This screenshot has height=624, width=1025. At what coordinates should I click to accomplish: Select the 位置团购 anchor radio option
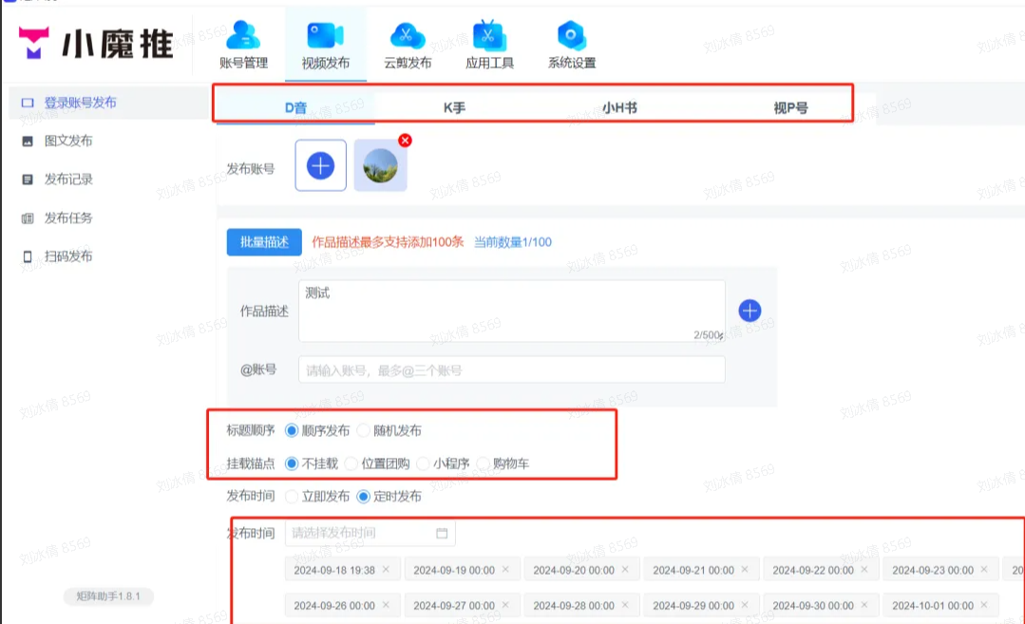351,464
